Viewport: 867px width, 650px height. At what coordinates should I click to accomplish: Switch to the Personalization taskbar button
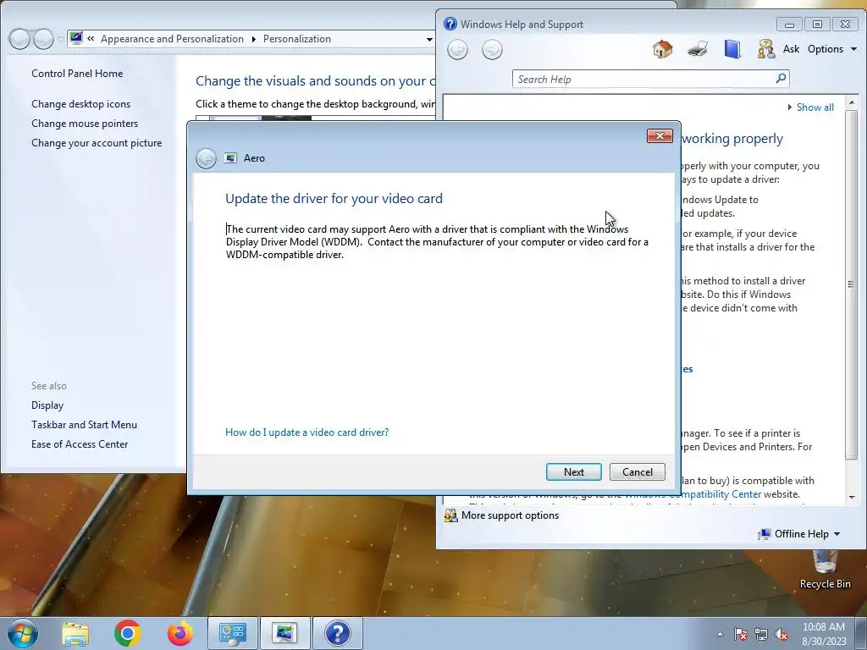(x=284, y=633)
